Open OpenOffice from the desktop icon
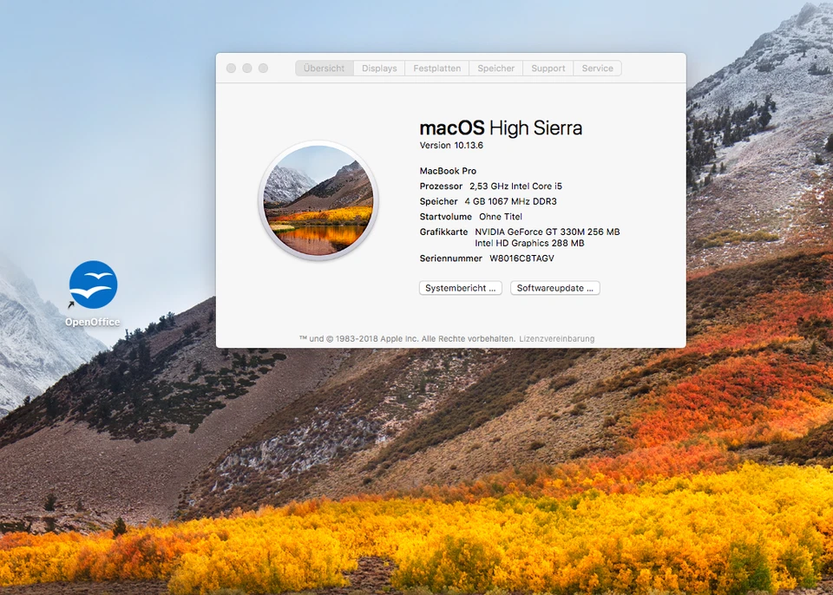 (x=91, y=286)
